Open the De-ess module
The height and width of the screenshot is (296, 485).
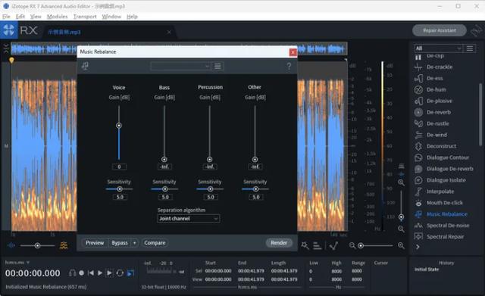[434, 78]
